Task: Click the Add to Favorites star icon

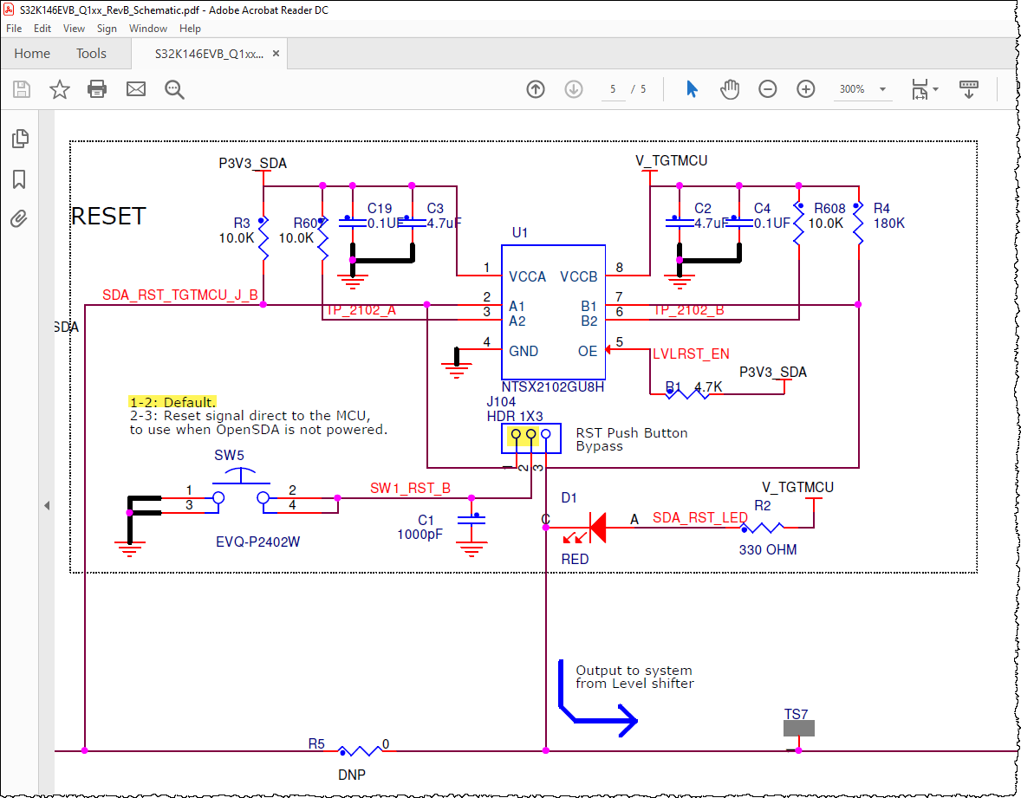Action: coord(57,89)
